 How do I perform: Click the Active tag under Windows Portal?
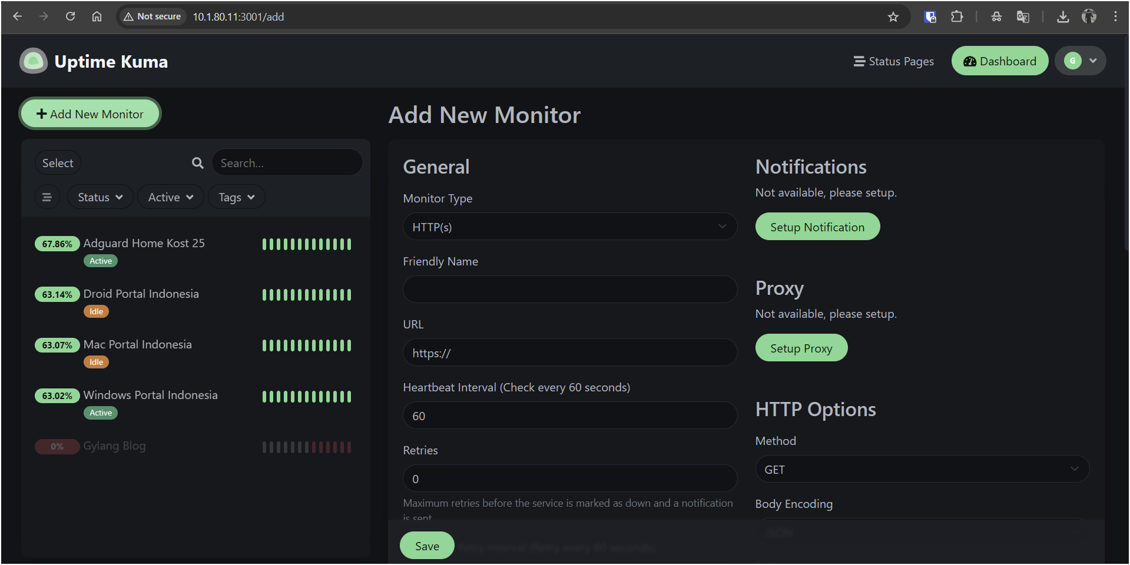(101, 413)
